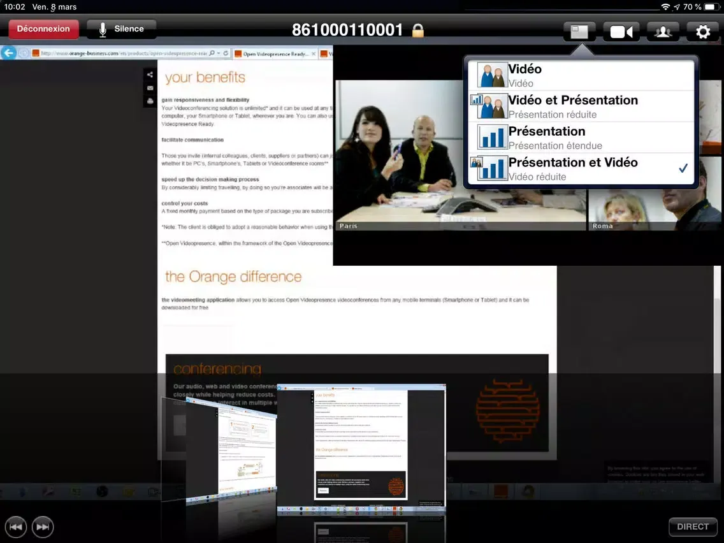Image resolution: width=724 pixels, height=543 pixels.
Task: Click the Vidéo et Présentation option icon
Action: tap(489, 106)
